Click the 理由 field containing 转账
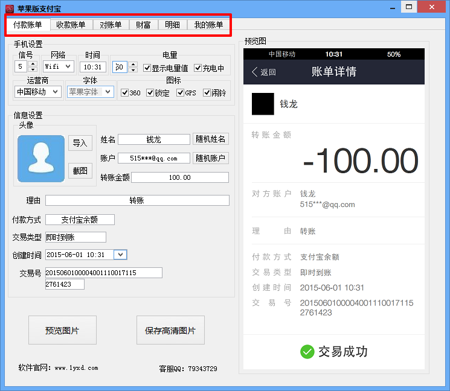450x391 pixels. point(137,200)
